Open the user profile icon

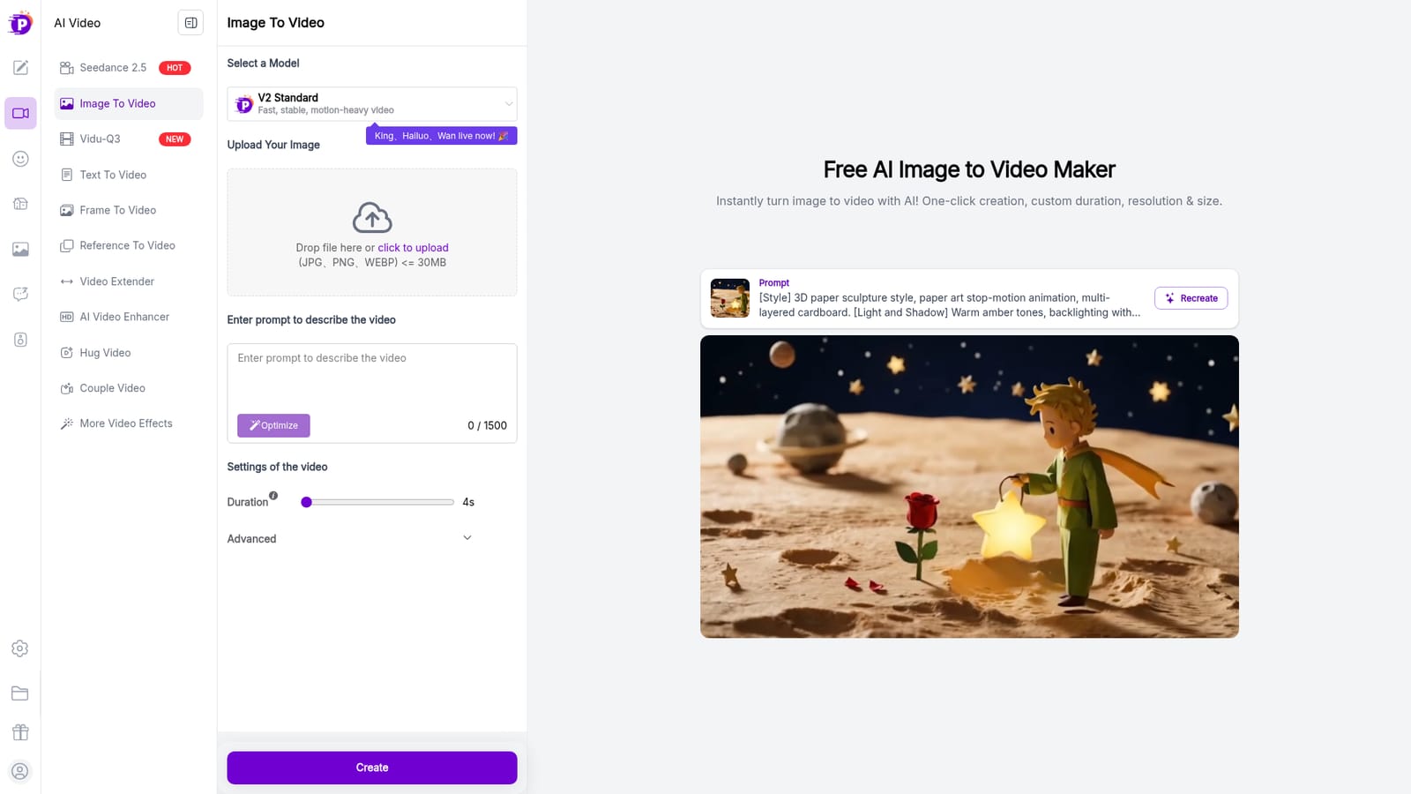pos(20,771)
